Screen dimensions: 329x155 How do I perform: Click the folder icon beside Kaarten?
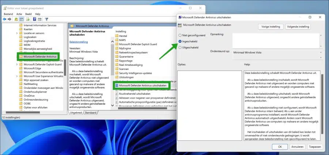coord(20,29)
